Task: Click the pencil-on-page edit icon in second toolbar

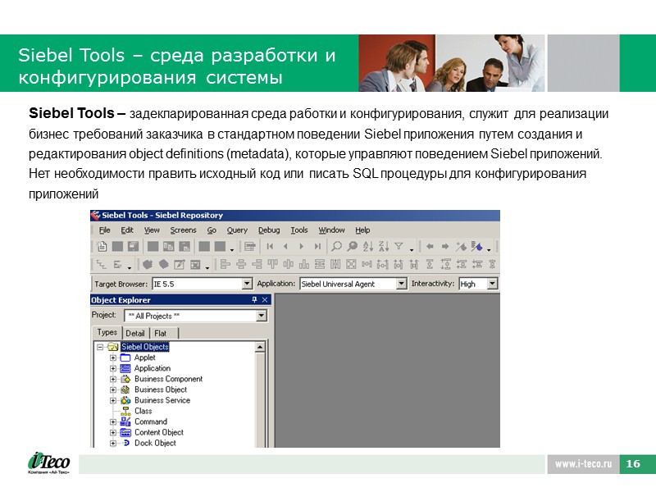Action: coord(179,264)
